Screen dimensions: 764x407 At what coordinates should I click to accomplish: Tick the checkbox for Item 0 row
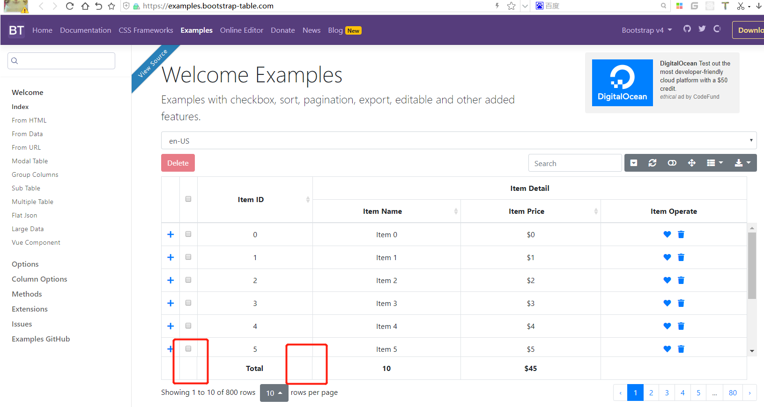188,234
